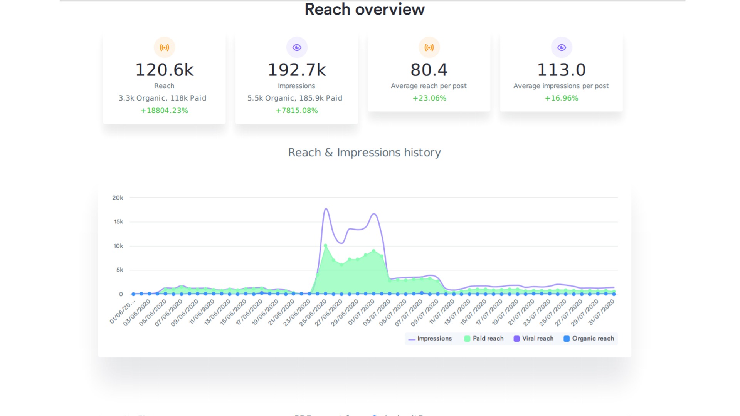This screenshot has height=416, width=740.
Task: Toggle the Paid reach legend item
Action: [488, 339]
